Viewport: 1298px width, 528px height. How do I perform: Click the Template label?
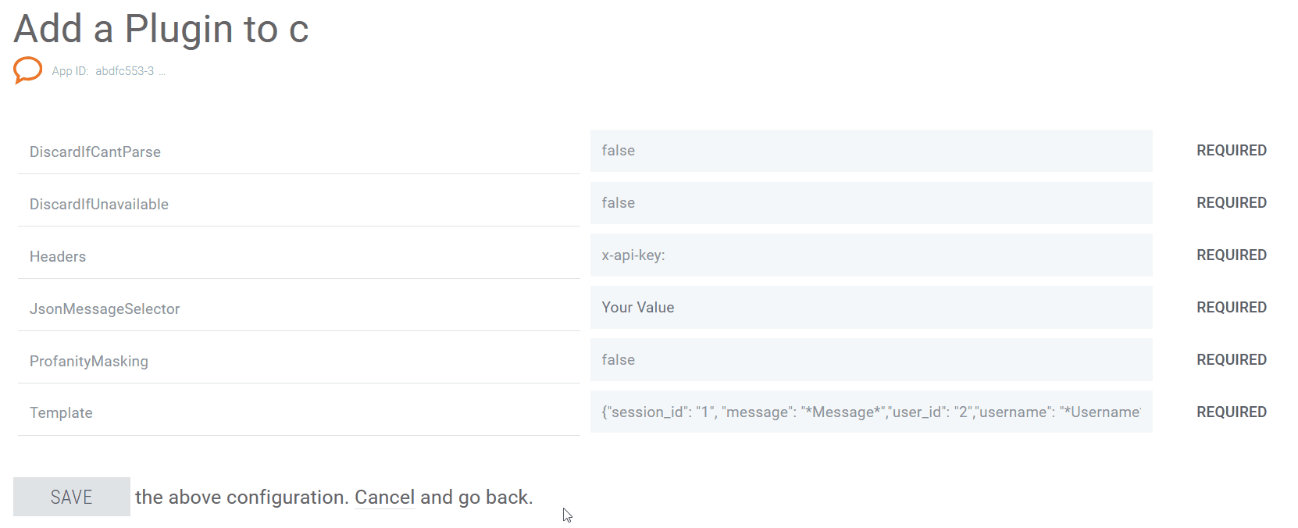point(61,413)
